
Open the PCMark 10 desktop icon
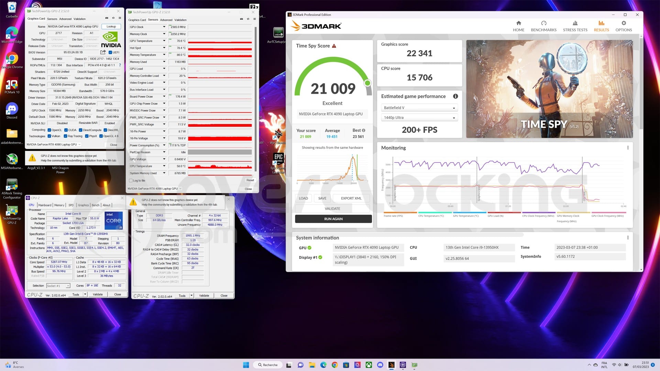pos(12,86)
